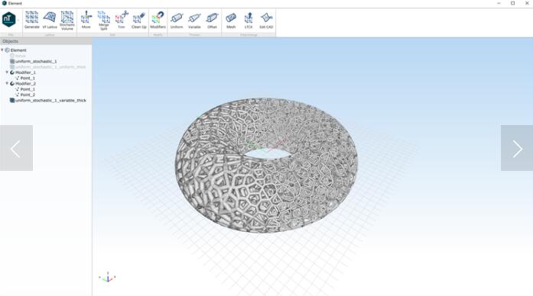Click the Objects panel header
The height and width of the screenshot is (296, 533).
[x=46, y=41]
